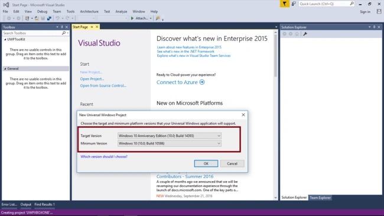Click the Solution Explorer Forward icon
384x216 pixels.
pyautogui.click(x=291, y=34)
